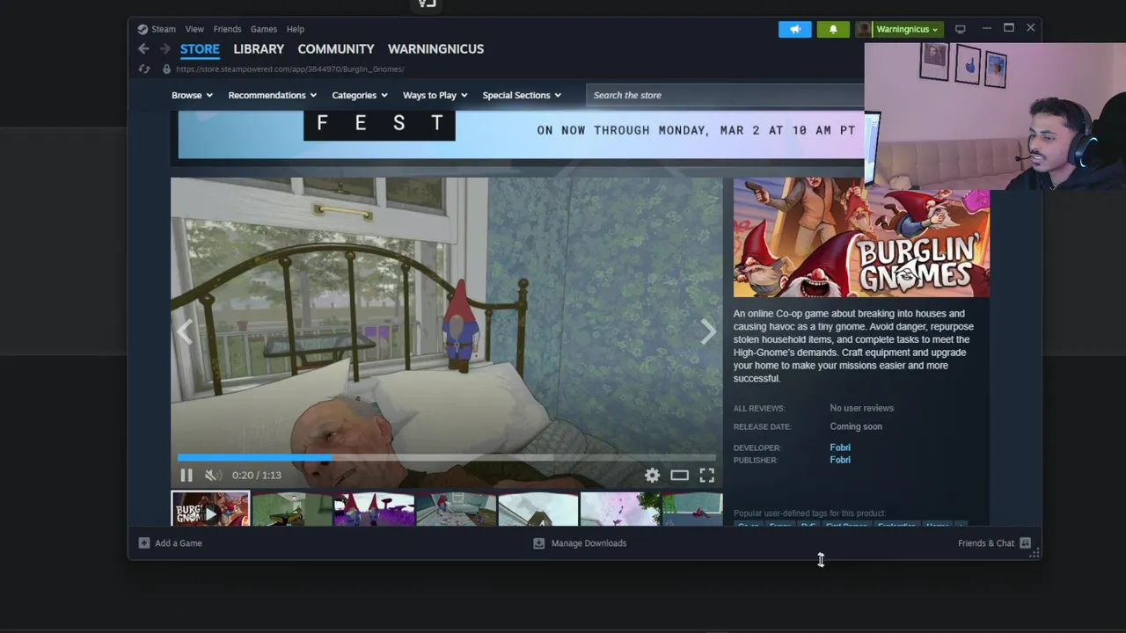Open the Help menu
The width and height of the screenshot is (1126, 633).
pos(296,29)
